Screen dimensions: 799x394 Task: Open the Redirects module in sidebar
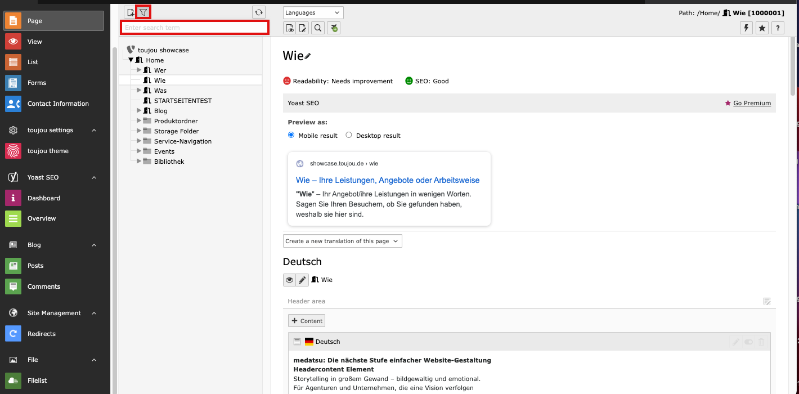(x=41, y=334)
